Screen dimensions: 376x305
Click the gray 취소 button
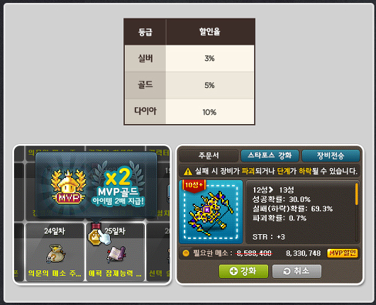coord(297,271)
